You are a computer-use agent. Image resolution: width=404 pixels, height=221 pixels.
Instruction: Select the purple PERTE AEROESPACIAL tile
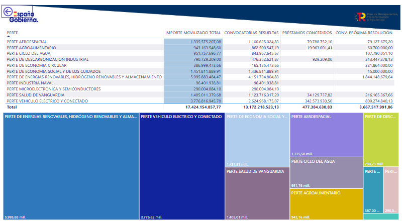(327, 135)
